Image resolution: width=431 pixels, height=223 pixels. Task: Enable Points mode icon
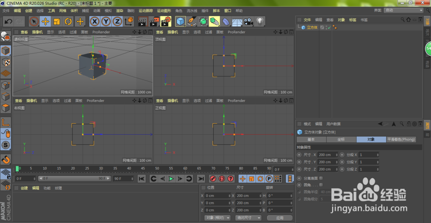coord(6,85)
